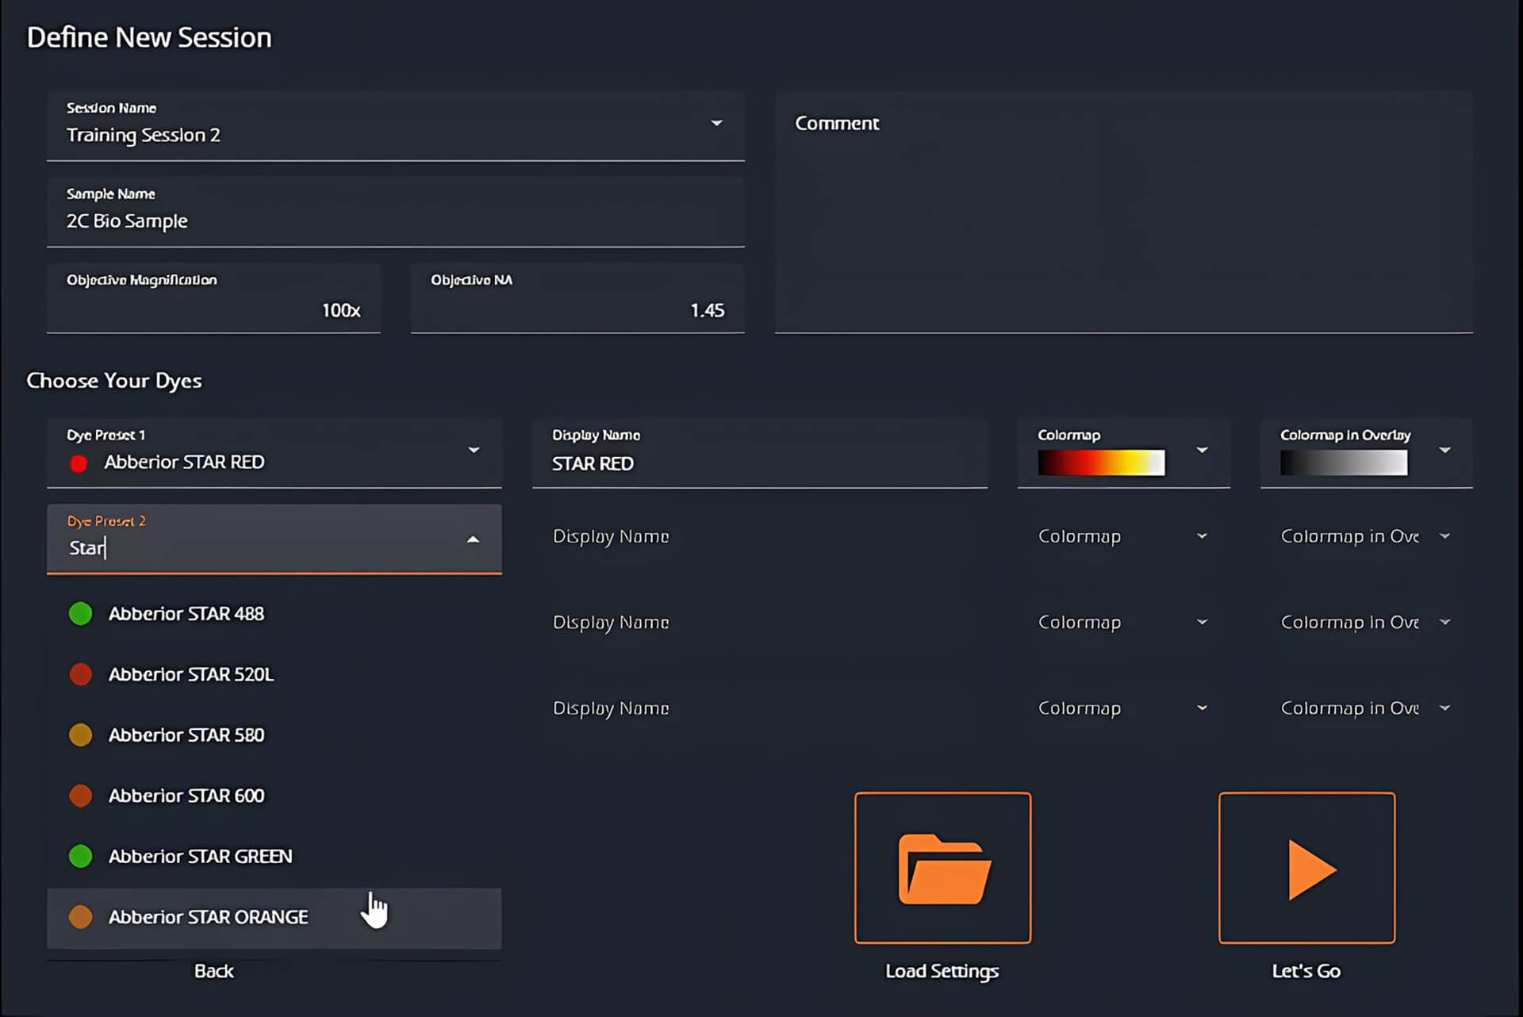Expand the Session Name dropdown
1523x1017 pixels.
(x=715, y=124)
